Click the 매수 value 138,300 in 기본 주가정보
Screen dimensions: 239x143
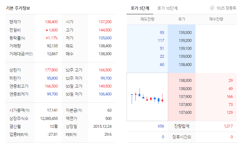pyautogui.click(x=105, y=54)
